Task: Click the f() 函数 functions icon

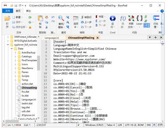Action: point(123,19)
